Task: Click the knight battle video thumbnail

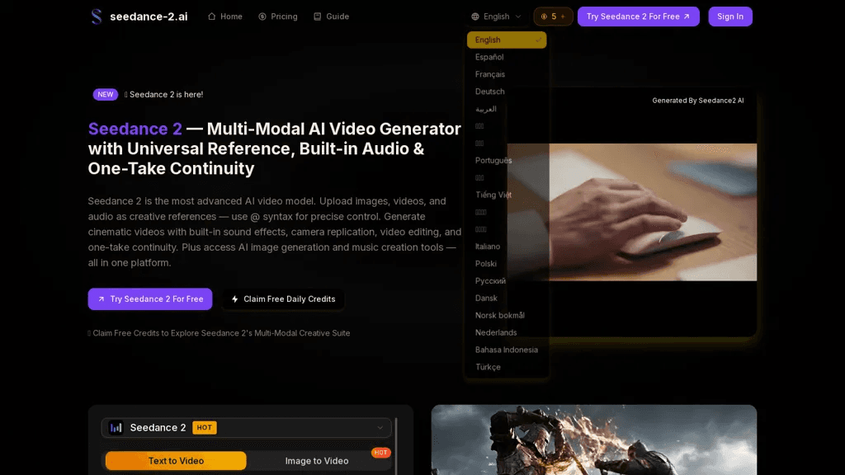Action: 594,440
